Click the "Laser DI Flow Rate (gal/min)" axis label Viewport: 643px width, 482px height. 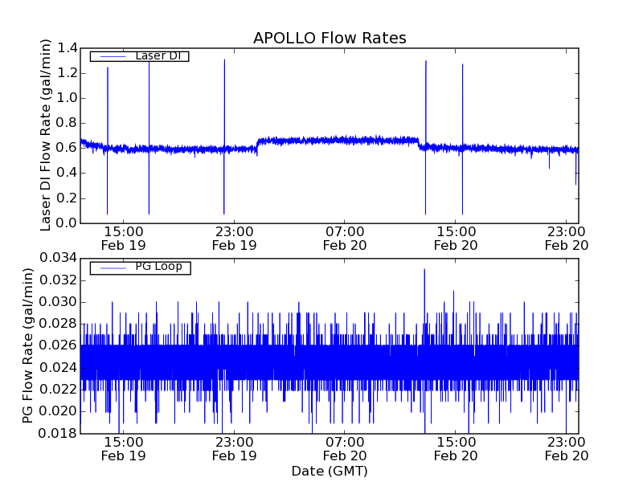[x=46, y=135]
